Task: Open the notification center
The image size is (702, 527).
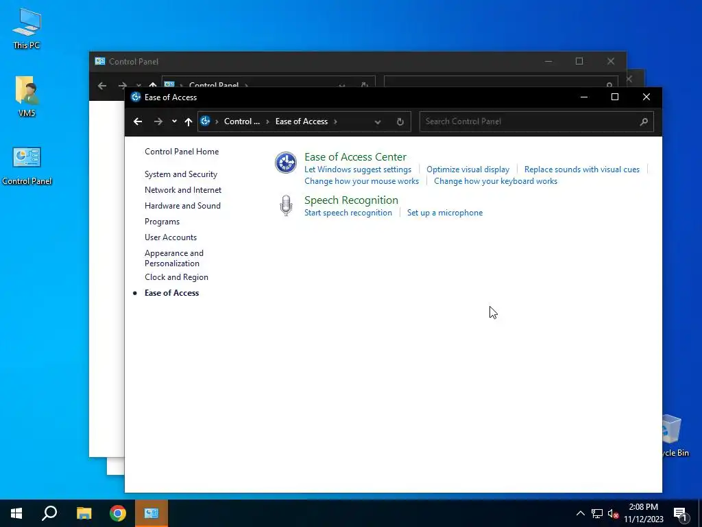Action: point(680,513)
